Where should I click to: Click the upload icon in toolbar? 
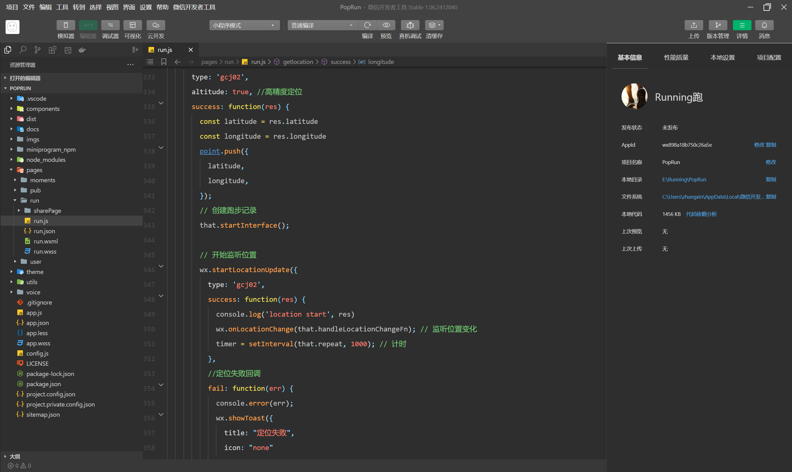[x=694, y=25]
